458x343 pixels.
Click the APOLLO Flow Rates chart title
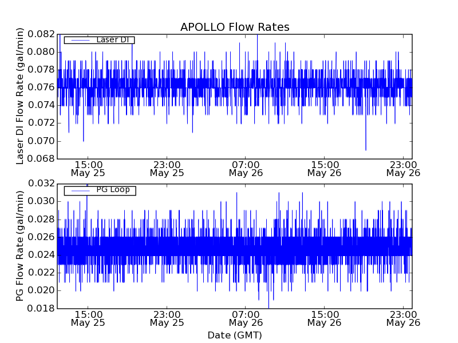tap(235, 27)
